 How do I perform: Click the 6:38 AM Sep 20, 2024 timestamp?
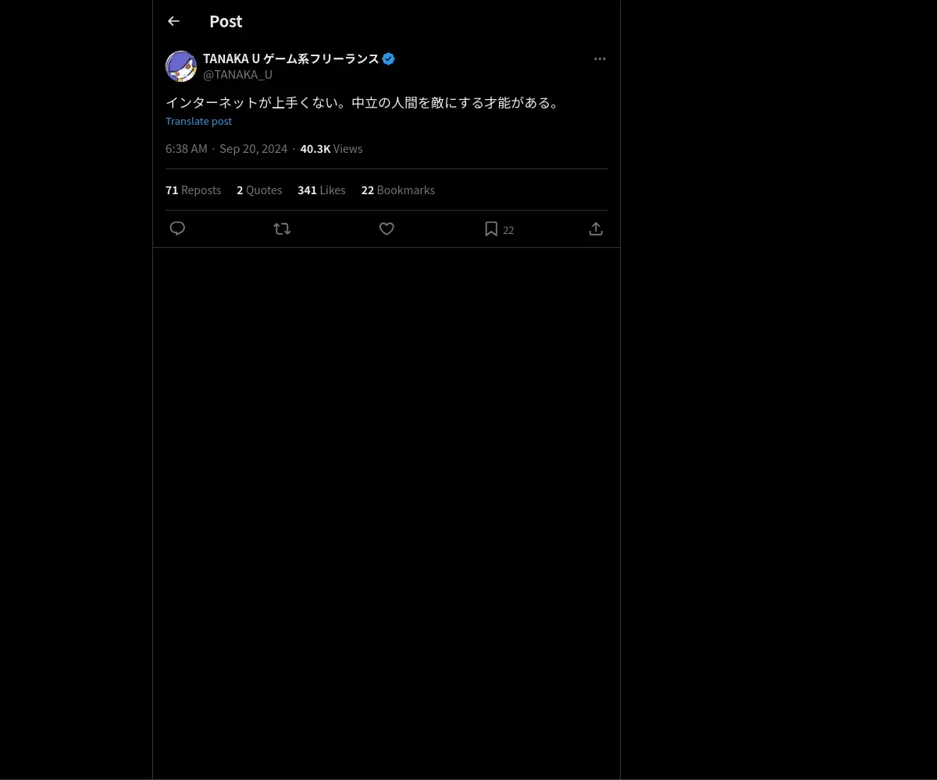tap(226, 149)
